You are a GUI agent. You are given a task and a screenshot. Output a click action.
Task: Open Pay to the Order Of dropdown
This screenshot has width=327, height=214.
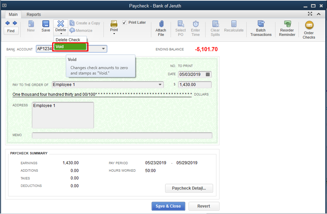point(160,85)
